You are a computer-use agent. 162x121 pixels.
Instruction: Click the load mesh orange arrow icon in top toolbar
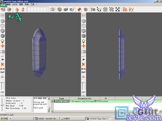(3, 9)
